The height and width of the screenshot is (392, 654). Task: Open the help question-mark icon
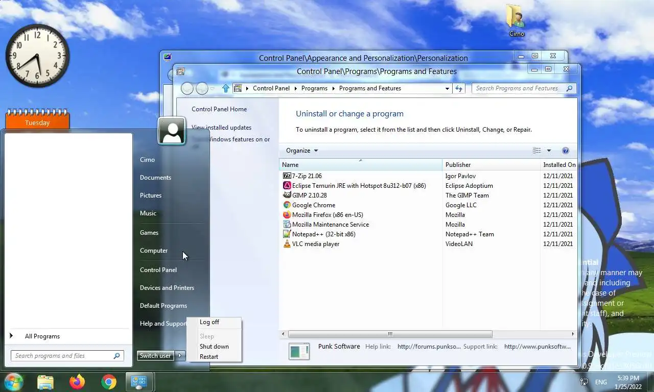pos(565,151)
